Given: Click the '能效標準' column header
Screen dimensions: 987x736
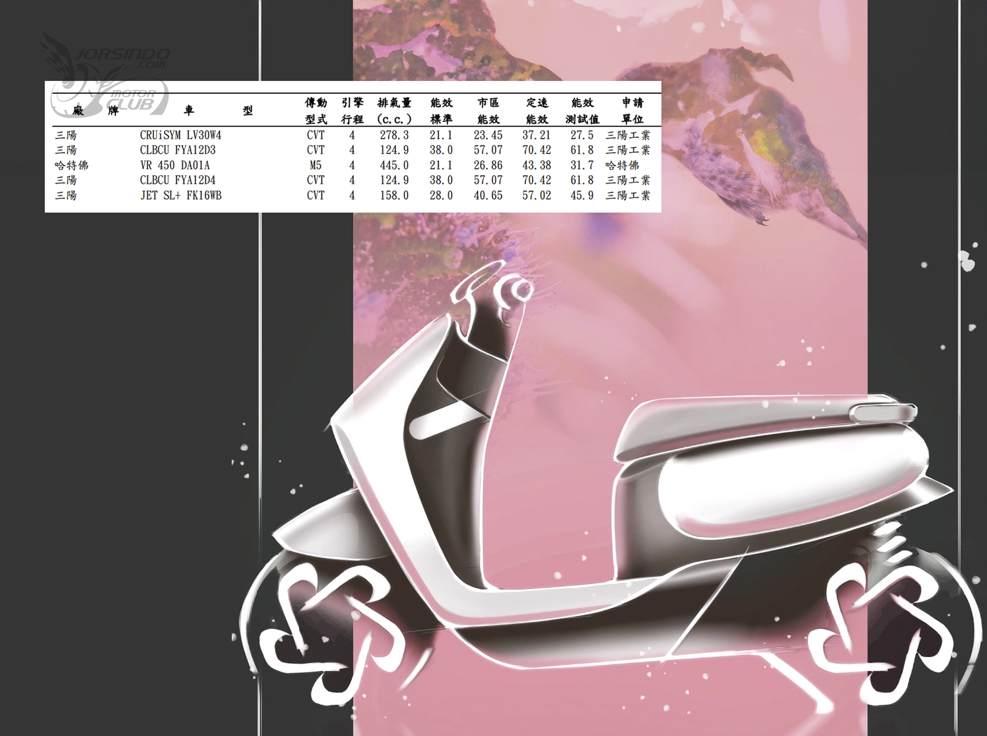Looking at the screenshot, I should coord(441,111).
